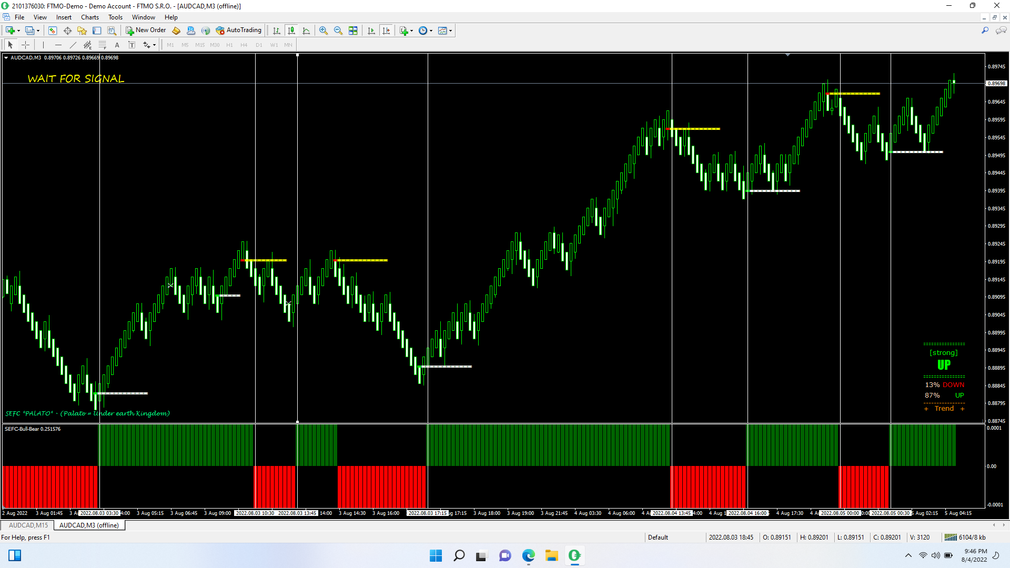Zoom in on the chart

point(324,31)
